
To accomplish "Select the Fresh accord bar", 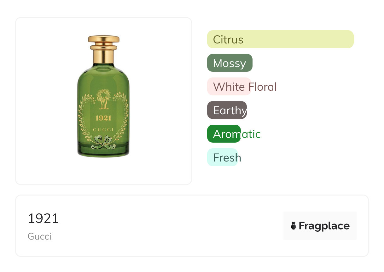I will (222, 157).
